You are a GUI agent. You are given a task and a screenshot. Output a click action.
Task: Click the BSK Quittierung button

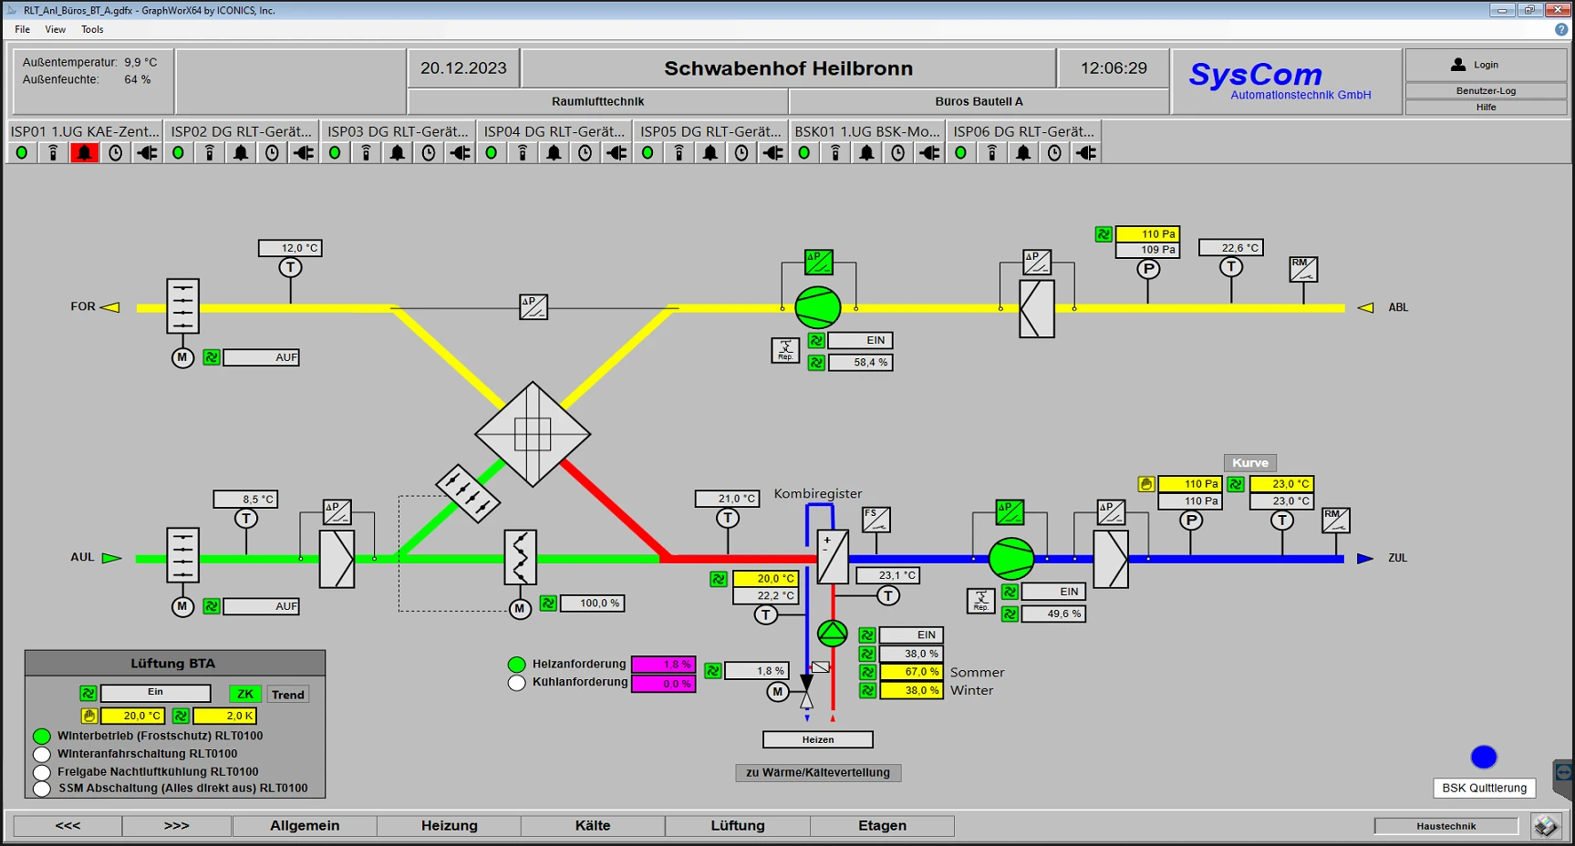(x=1484, y=788)
